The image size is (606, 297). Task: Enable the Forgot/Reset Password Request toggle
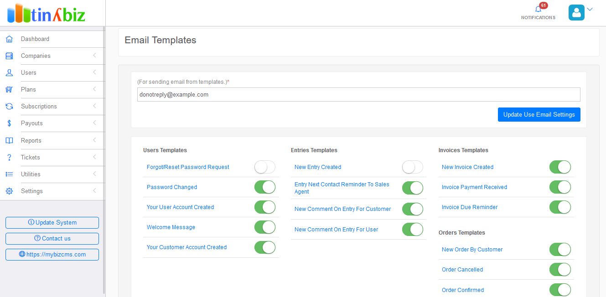pos(265,167)
